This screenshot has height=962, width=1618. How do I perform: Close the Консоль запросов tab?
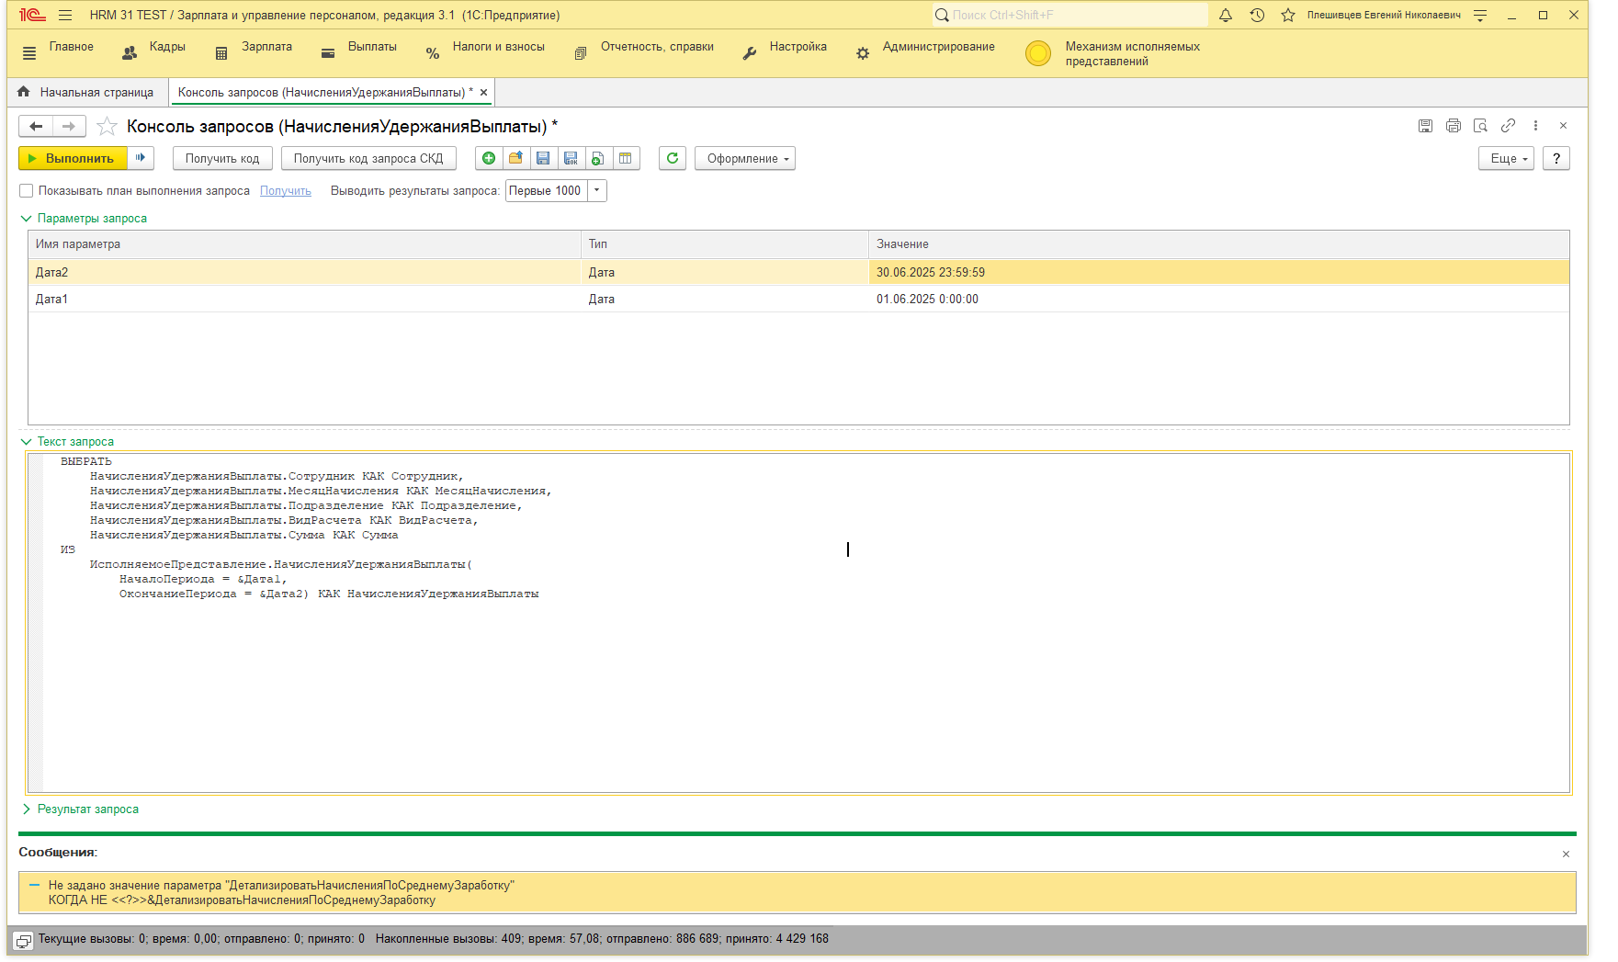[x=483, y=92]
